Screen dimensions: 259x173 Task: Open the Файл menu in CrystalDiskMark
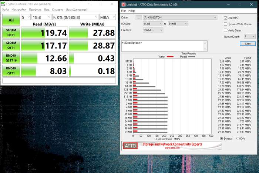(x=5, y=10)
